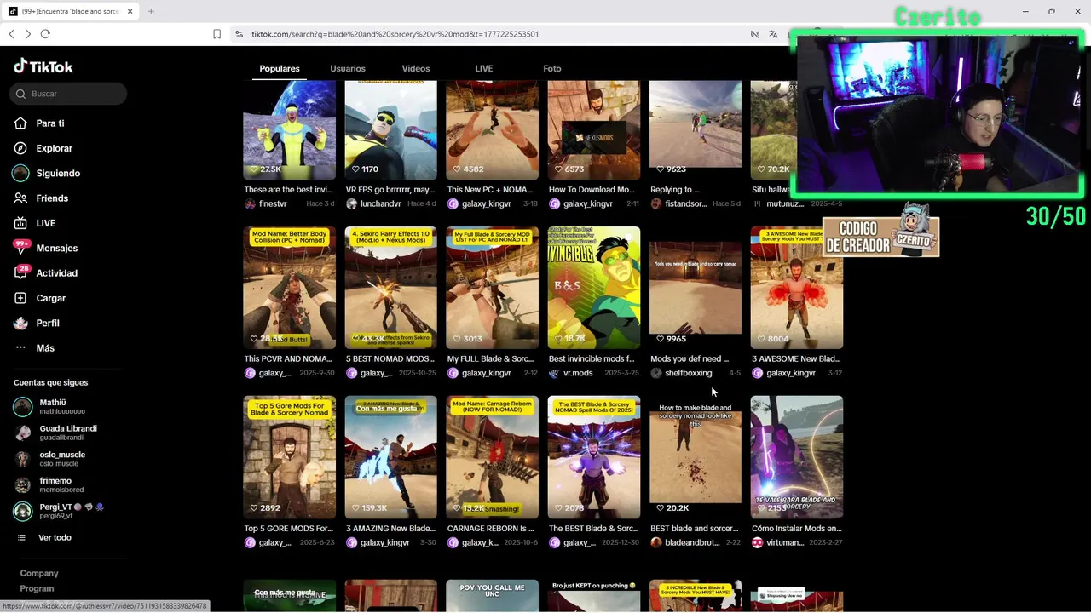Open the Friends icon in sidebar
This screenshot has height=613, width=1091.
pos(20,198)
